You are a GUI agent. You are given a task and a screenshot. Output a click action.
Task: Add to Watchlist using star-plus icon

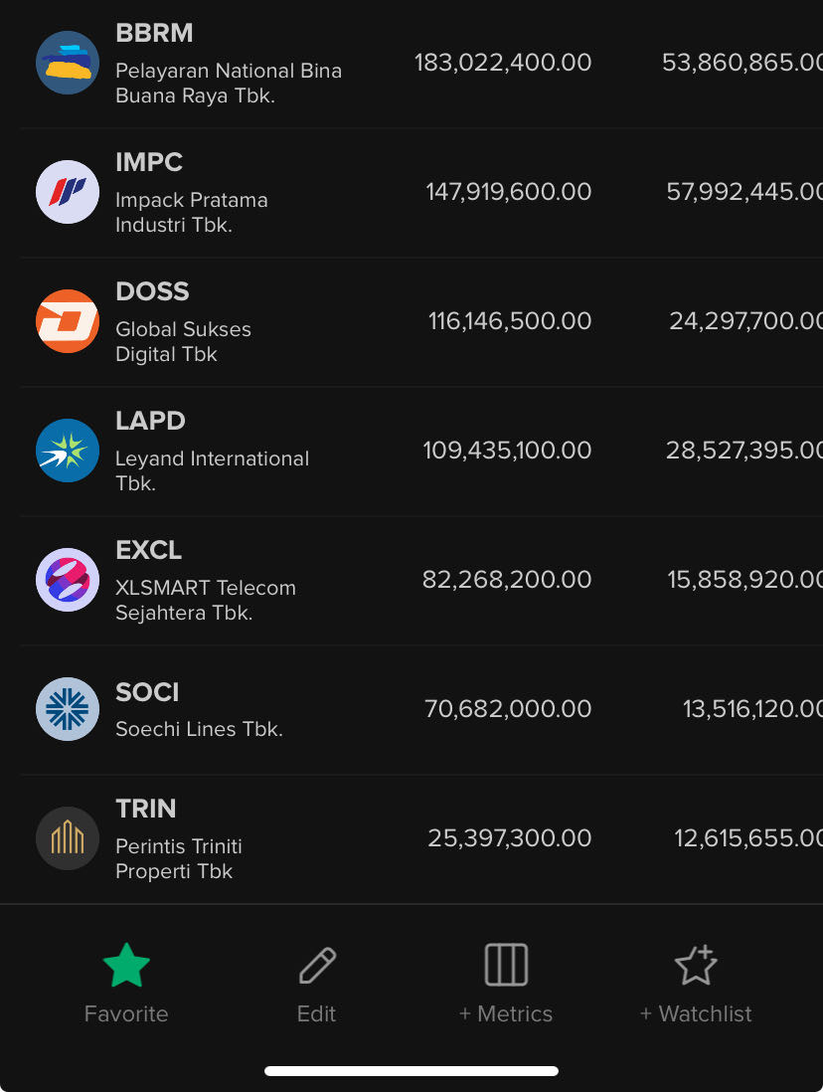click(696, 966)
